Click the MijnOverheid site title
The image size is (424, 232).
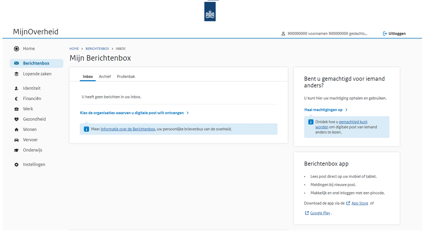click(36, 32)
